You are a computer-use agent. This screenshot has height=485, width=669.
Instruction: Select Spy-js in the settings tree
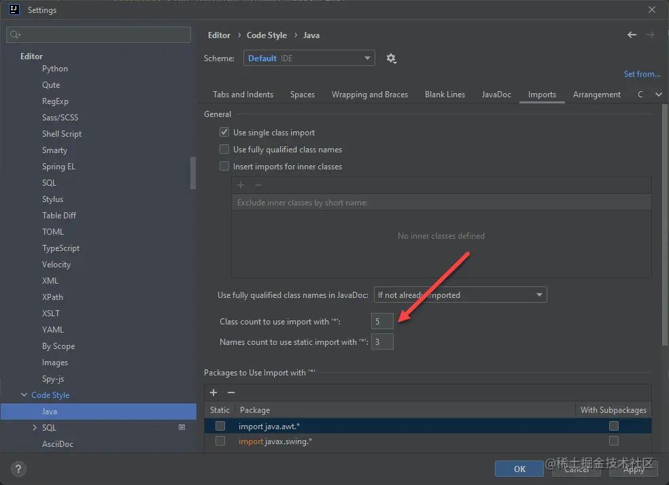click(53, 379)
